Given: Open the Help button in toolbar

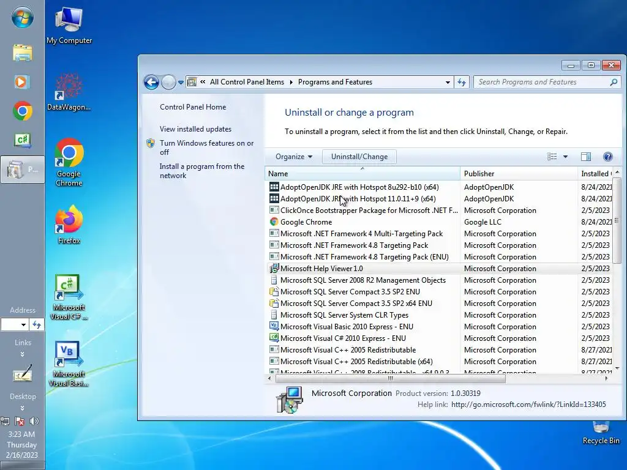Looking at the screenshot, I should pos(608,157).
